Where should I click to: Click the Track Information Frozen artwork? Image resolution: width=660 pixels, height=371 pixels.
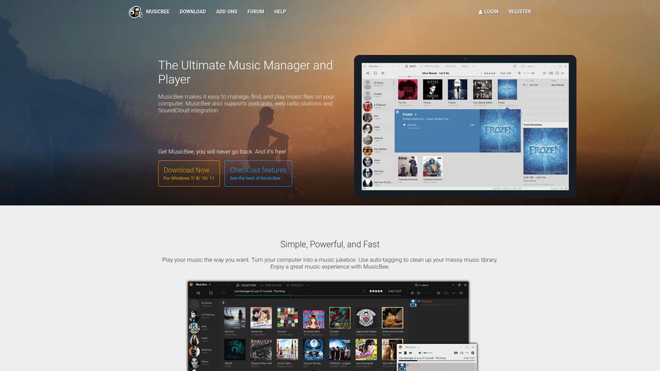[x=545, y=151]
